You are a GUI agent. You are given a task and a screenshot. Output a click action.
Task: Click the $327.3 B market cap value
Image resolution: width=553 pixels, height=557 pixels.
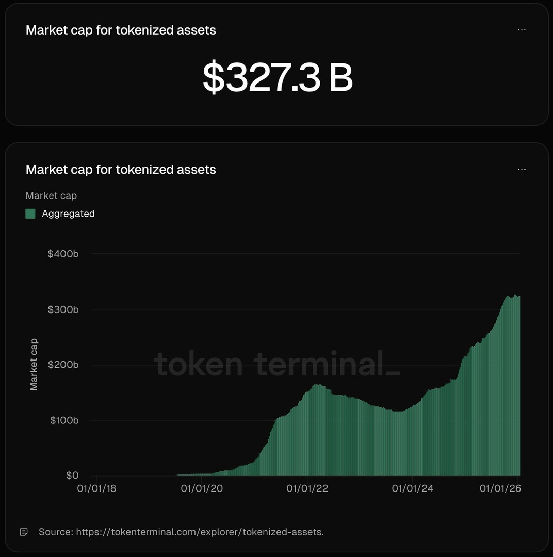[277, 77]
